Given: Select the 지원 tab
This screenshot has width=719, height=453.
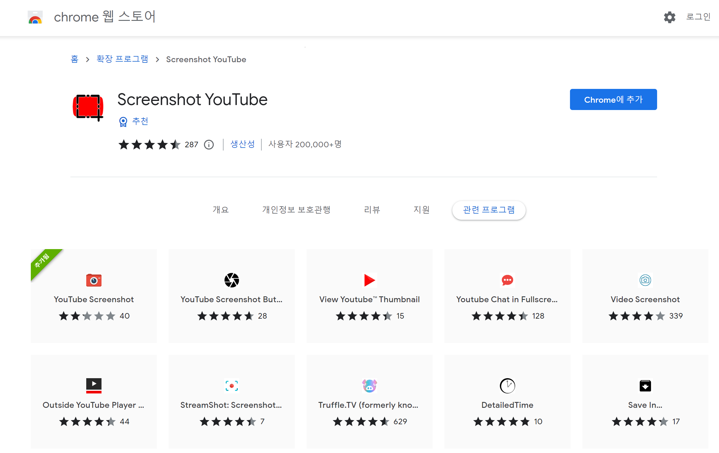Looking at the screenshot, I should coord(422,210).
